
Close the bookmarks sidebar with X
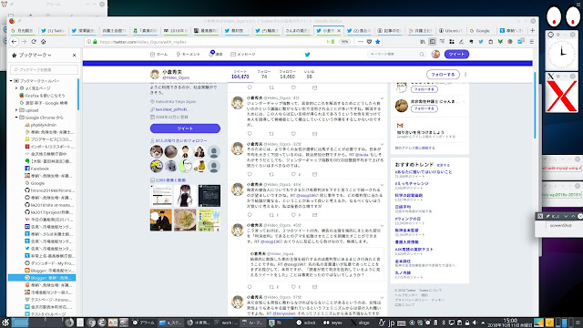(x=74, y=55)
